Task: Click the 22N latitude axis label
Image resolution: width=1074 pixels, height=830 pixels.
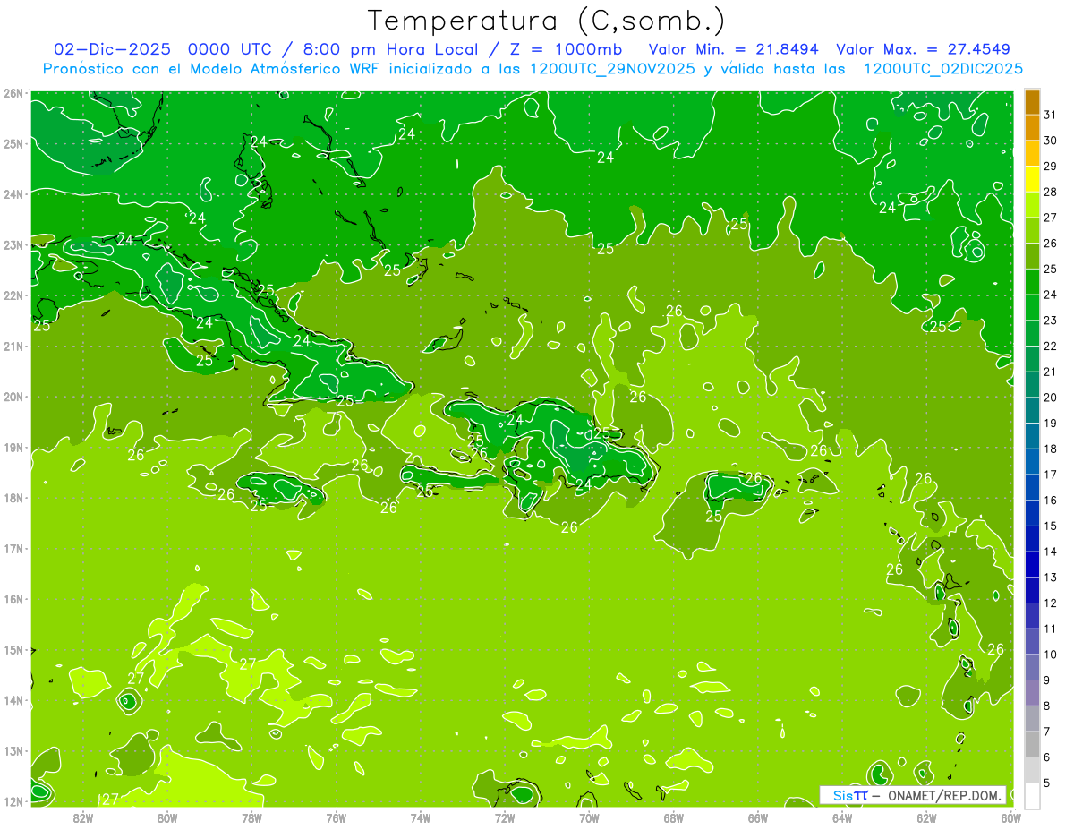Action: 13,295
